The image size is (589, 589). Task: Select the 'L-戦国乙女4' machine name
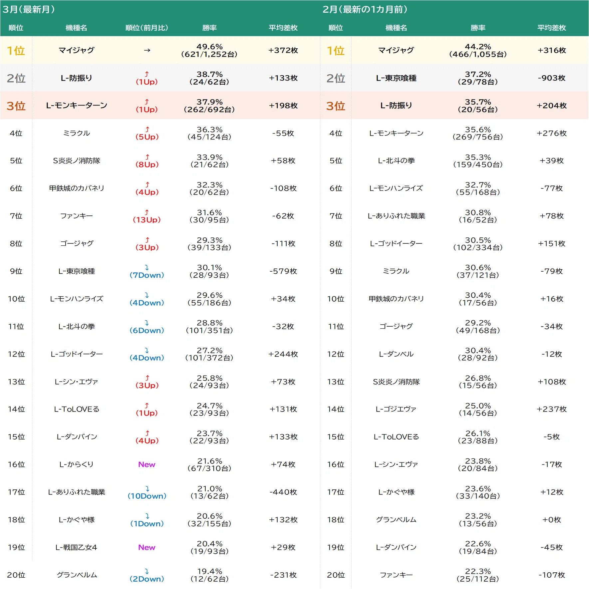(77, 547)
